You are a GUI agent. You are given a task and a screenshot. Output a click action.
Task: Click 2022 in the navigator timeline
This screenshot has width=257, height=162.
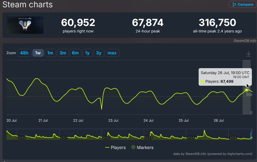click(106, 138)
